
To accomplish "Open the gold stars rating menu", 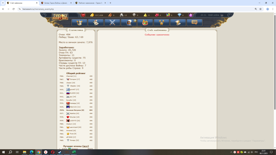I will [161, 23].
